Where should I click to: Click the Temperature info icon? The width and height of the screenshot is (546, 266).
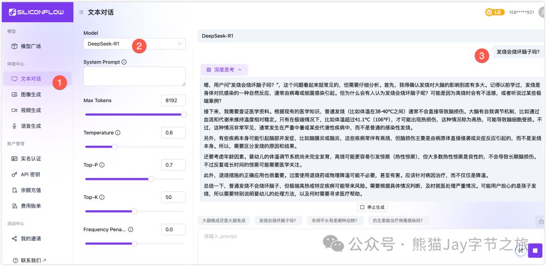[x=118, y=133]
